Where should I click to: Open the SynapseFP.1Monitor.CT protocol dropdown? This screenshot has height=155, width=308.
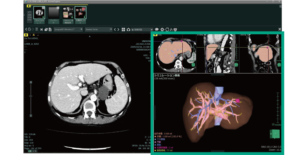pos(68,29)
